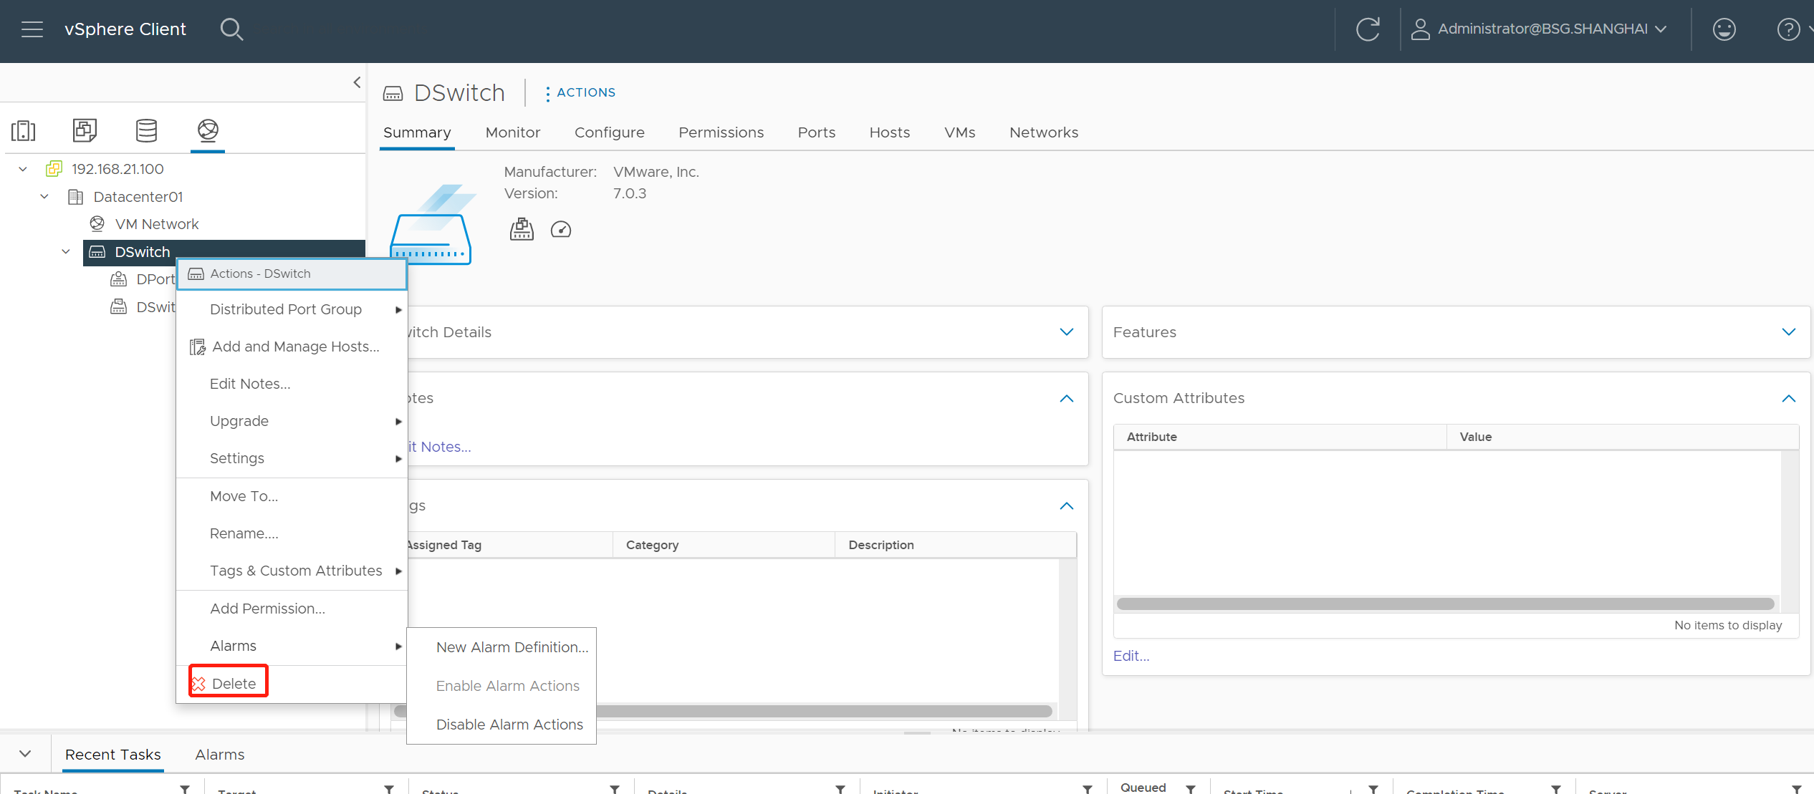Expand the Features card chevron
Screen dimensions: 1814x794
pos(1788,332)
